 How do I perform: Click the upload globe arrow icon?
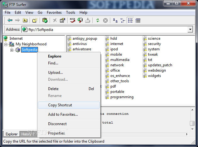click(80, 20)
